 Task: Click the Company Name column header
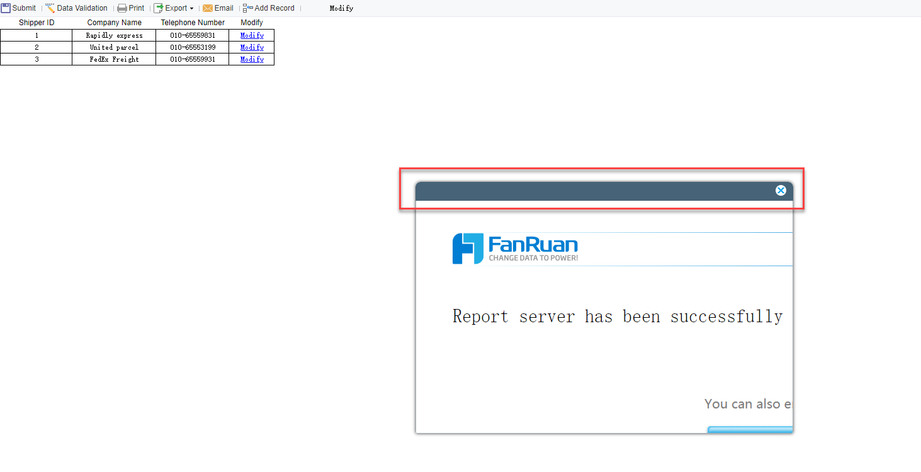[114, 22]
